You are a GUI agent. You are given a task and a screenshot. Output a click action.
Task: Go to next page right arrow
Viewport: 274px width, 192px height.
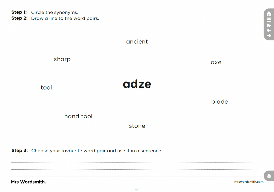(x=269, y=36)
